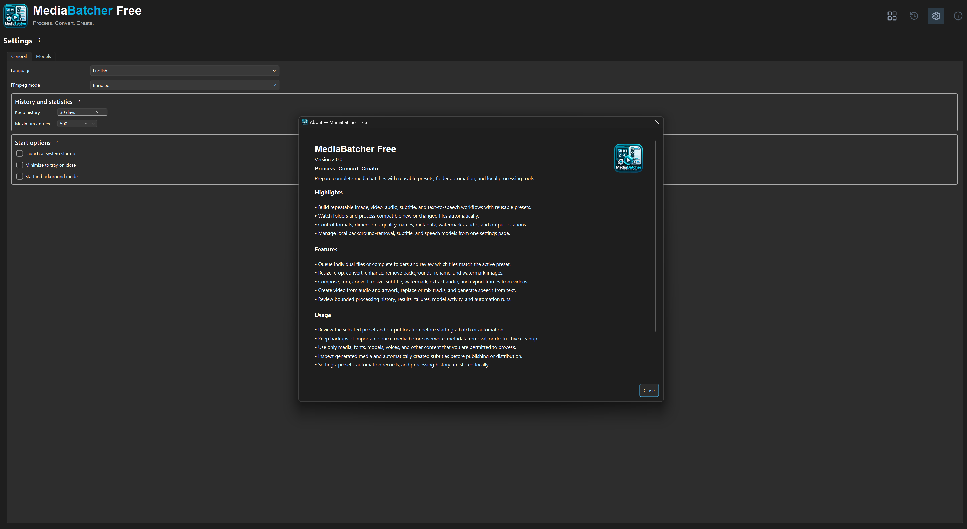Click "Settings, presets, automation records" line

pyautogui.click(x=402, y=365)
